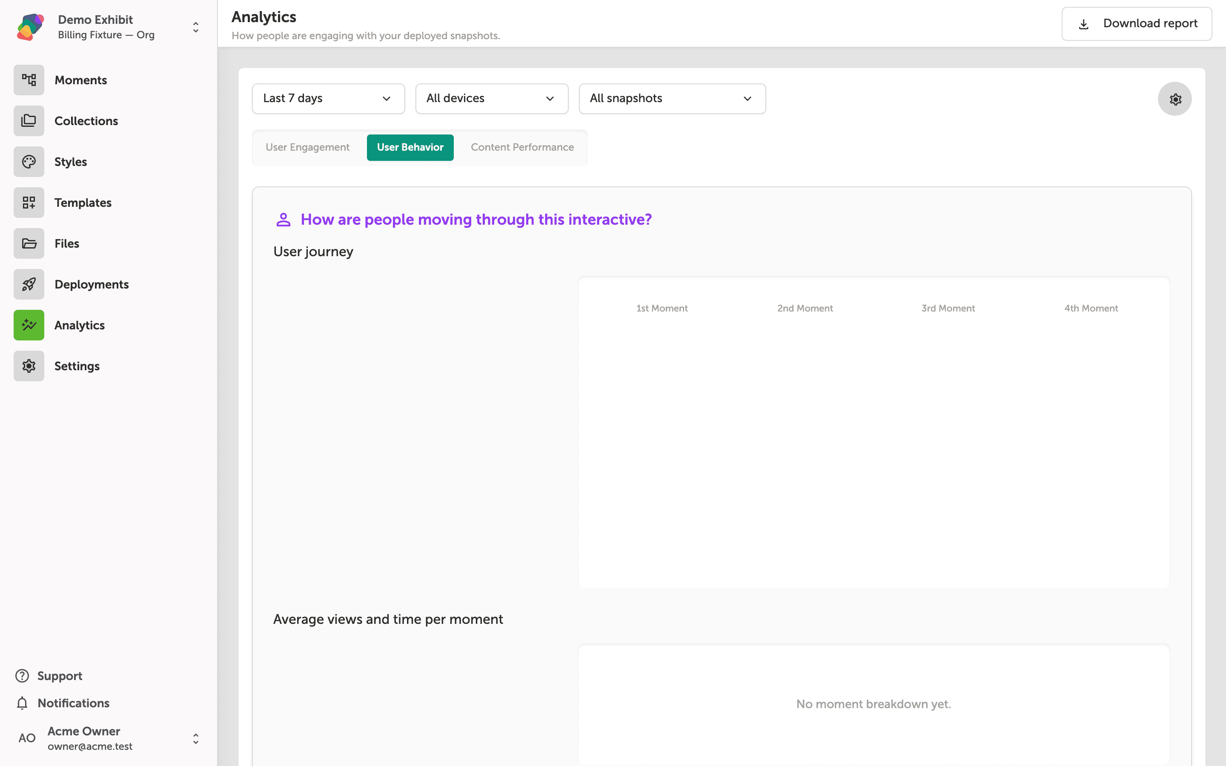Click 'Average views and time per moment' heading
This screenshot has height=766, width=1226.
coord(387,619)
